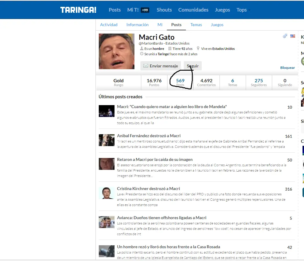The height and width of the screenshot is (261, 304).
Task: Click thumbnail of the Anibal Fernández post
Action: coord(106,140)
